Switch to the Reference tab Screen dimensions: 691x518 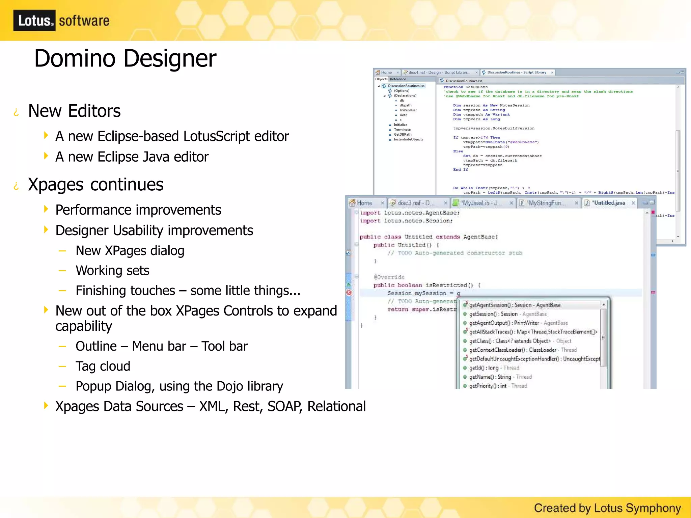(398, 79)
